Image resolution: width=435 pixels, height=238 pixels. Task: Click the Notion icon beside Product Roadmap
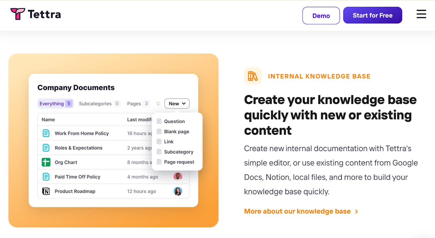click(46, 191)
